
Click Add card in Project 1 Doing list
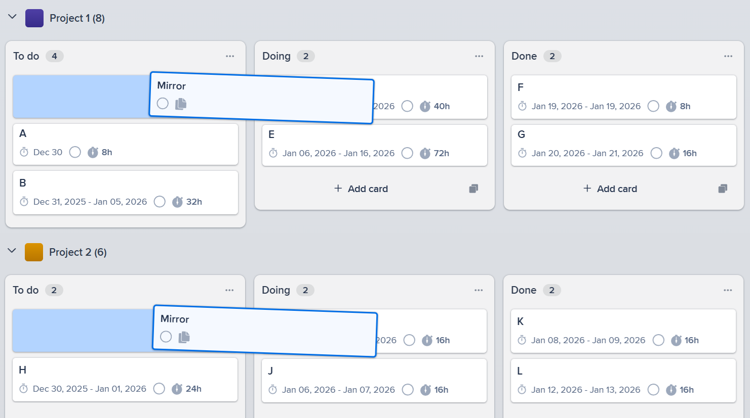pyautogui.click(x=361, y=188)
